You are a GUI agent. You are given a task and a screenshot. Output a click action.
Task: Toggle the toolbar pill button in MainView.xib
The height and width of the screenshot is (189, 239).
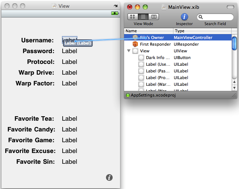click(x=230, y=7)
